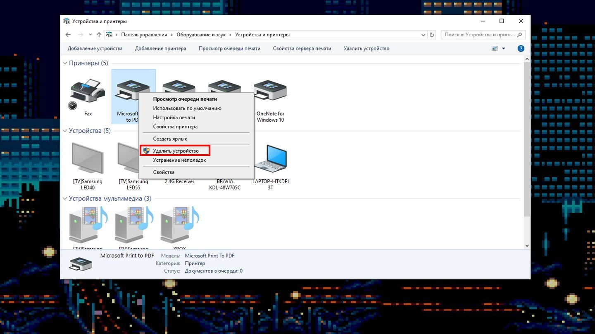Select the LAPTOP-HTKDPI3T device icon
Image resolution: width=595 pixels, height=334 pixels.
[270, 159]
